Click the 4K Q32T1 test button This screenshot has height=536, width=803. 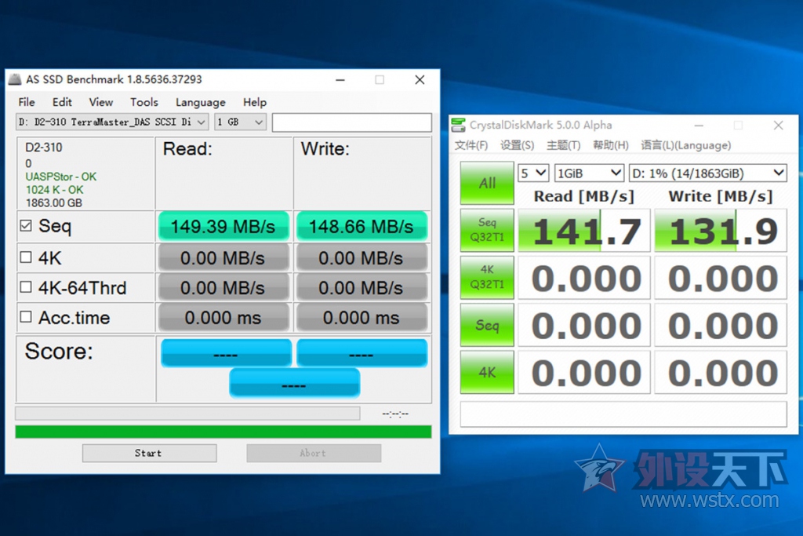[x=487, y=277]
